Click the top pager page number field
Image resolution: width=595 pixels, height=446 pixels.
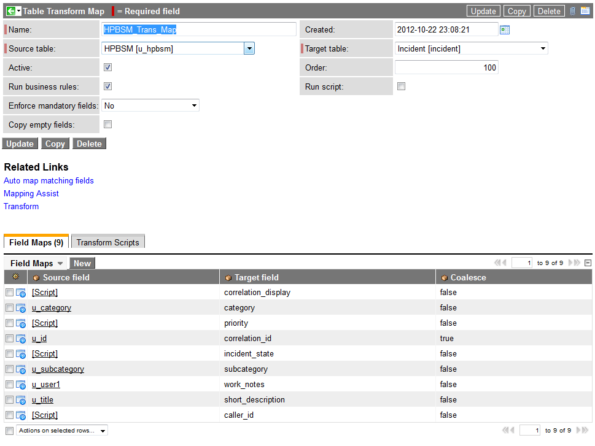point(522,263)
